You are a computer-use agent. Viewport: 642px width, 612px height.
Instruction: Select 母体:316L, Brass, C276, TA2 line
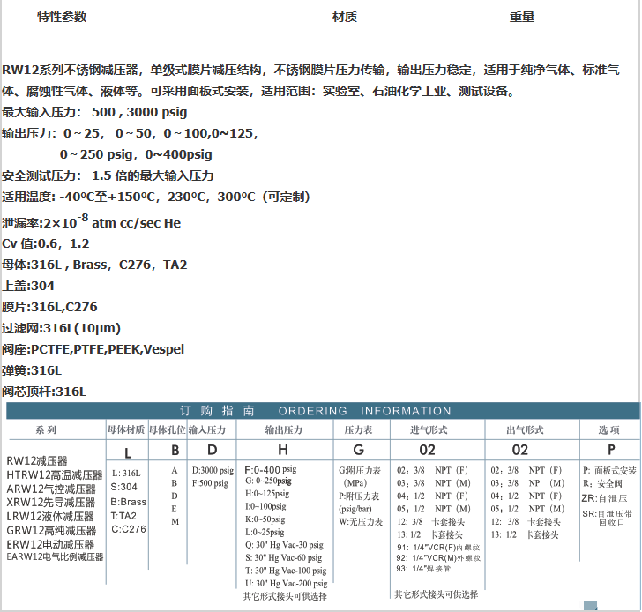(x=94, y=265)
